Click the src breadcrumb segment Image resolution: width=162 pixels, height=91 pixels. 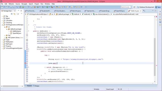point(51,14)
